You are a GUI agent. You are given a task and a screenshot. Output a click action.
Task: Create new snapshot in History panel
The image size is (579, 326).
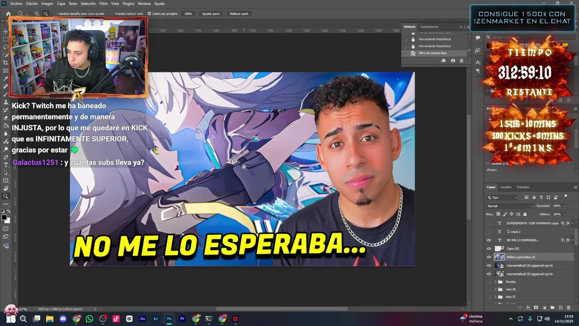[453, 61]
